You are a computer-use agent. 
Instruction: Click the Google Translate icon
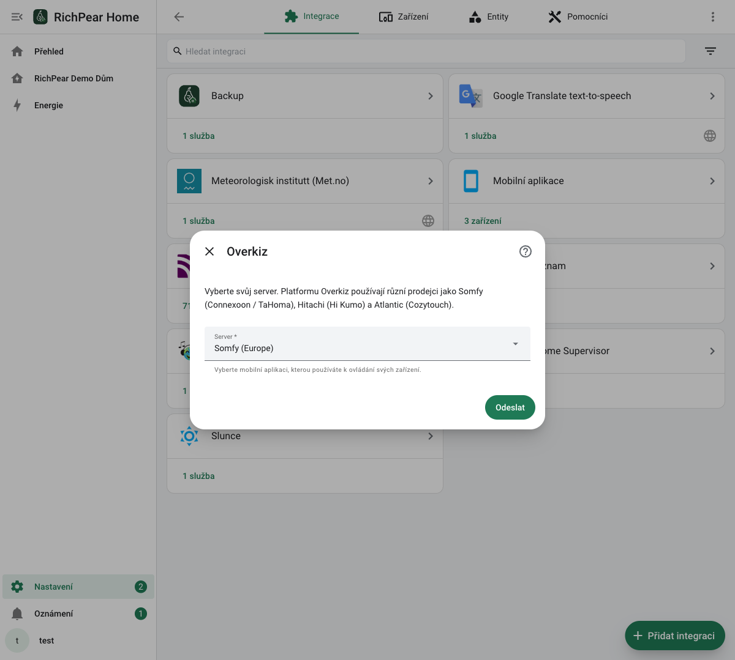(471, 96)
